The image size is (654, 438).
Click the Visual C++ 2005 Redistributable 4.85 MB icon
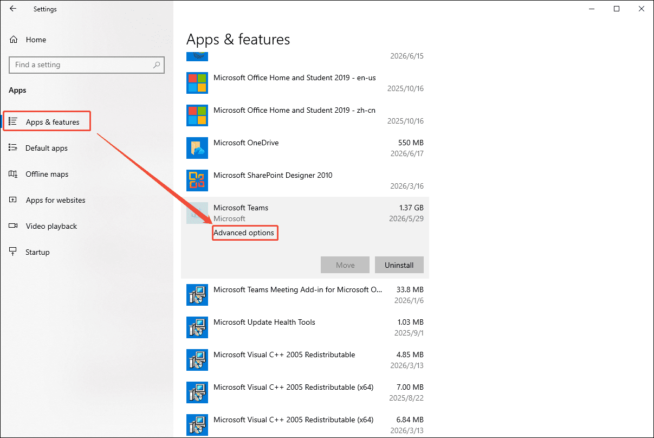pos(197,360)
